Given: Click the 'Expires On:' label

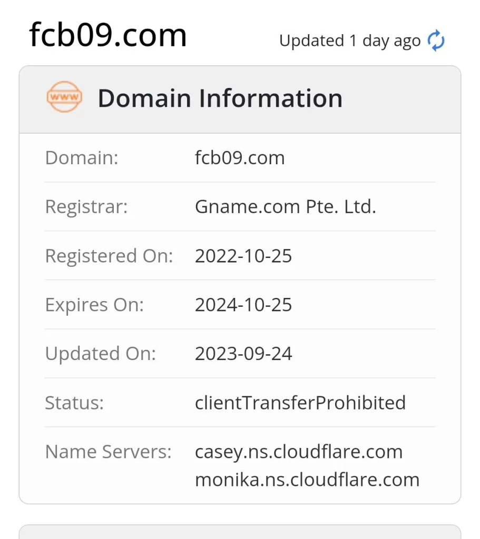Looking at the screenshot, I should click(94, 305).
